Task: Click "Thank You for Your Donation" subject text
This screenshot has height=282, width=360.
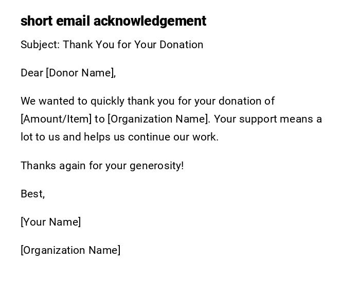Action: pos(133,45)
